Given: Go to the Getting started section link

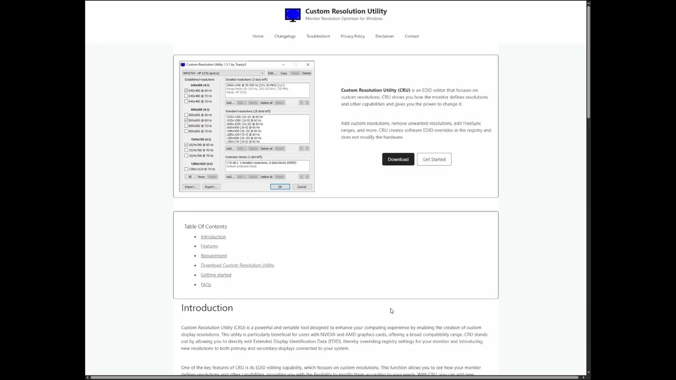Looking at the screenshot, I should click(x=216, y=275).
